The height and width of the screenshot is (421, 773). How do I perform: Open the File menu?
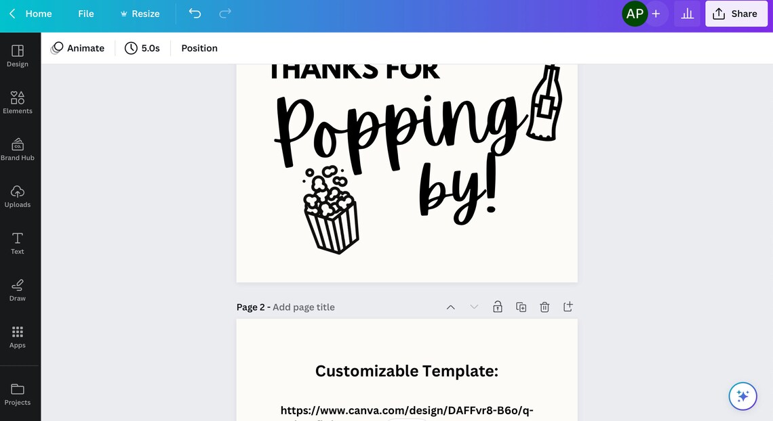tap(85, 13)
